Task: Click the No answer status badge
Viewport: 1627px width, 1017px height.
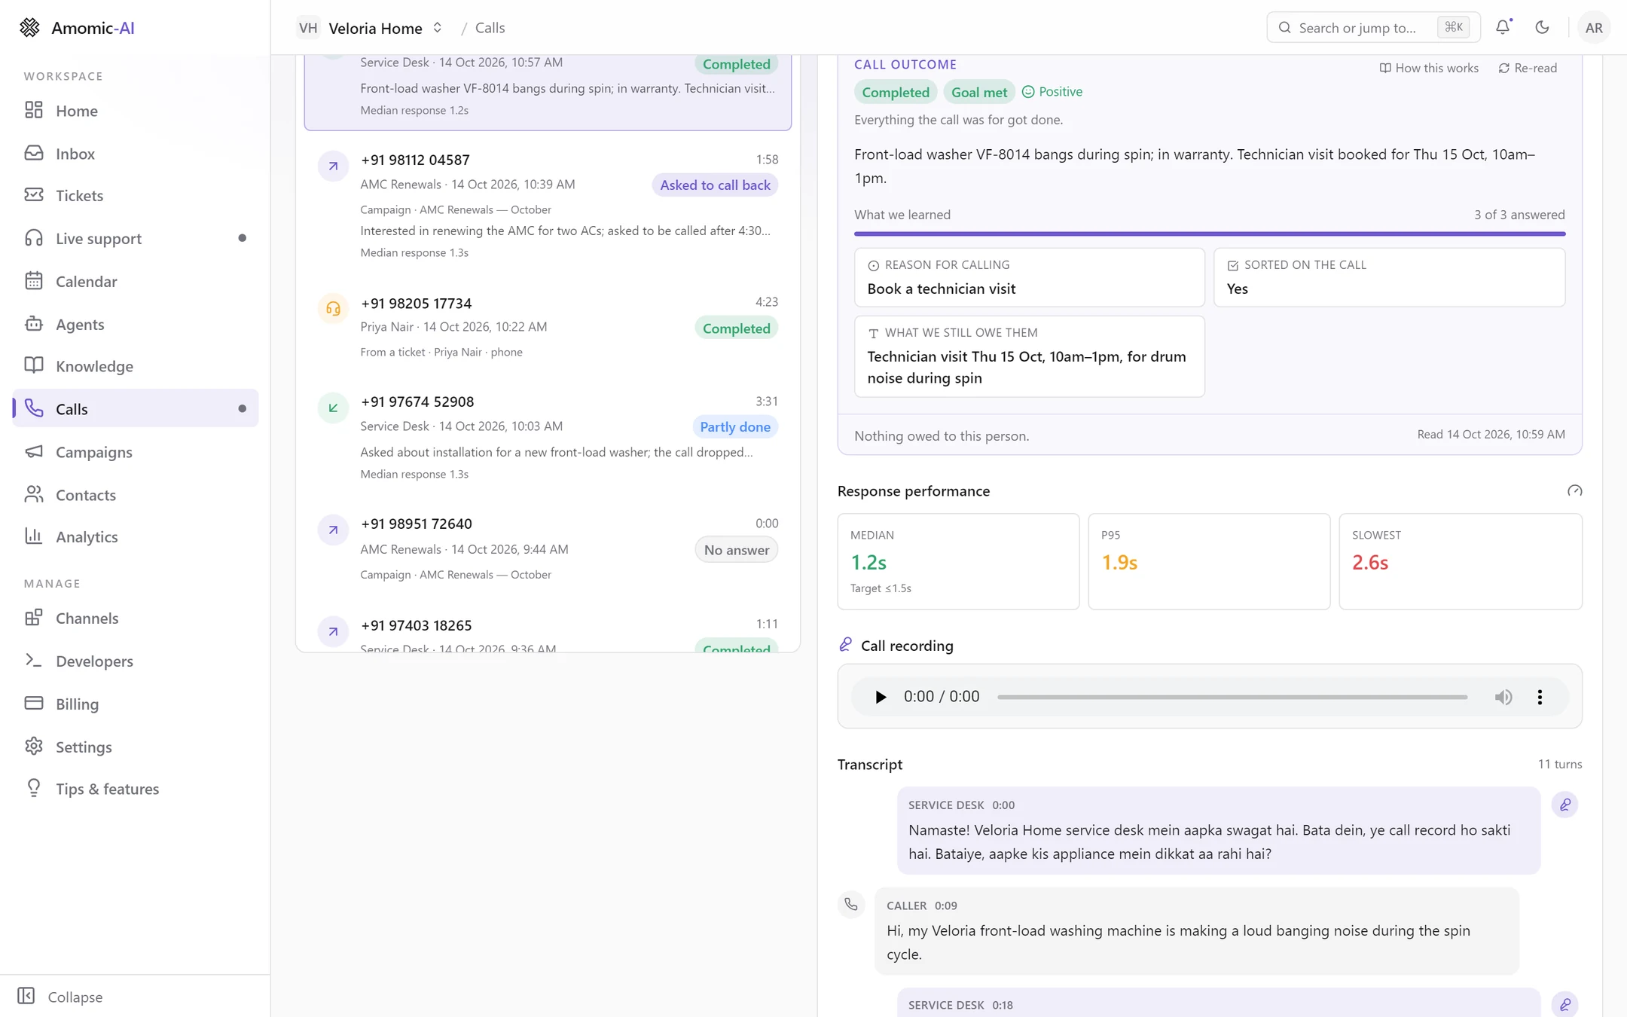Action: pos(736,550)
